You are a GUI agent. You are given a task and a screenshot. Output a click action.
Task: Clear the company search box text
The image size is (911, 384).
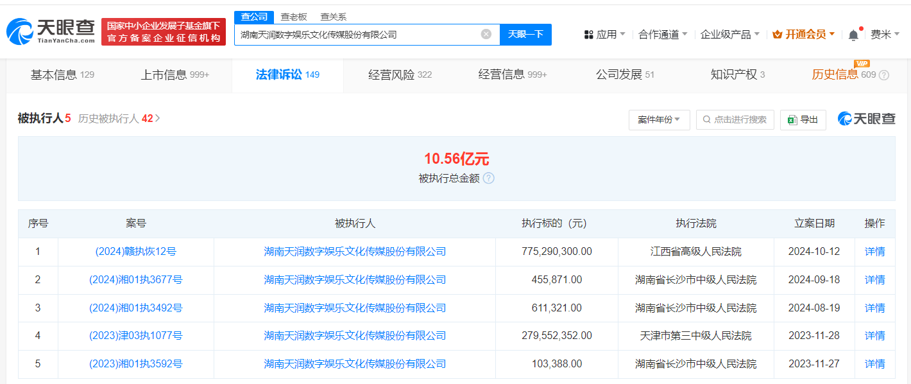pos(486,34)
